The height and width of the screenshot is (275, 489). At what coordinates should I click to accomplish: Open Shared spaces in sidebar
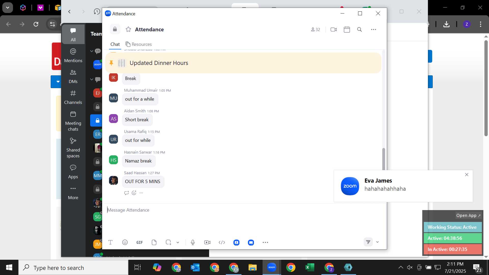[73, 148]
